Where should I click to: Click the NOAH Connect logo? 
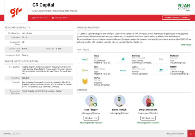(x=184, y=7)
